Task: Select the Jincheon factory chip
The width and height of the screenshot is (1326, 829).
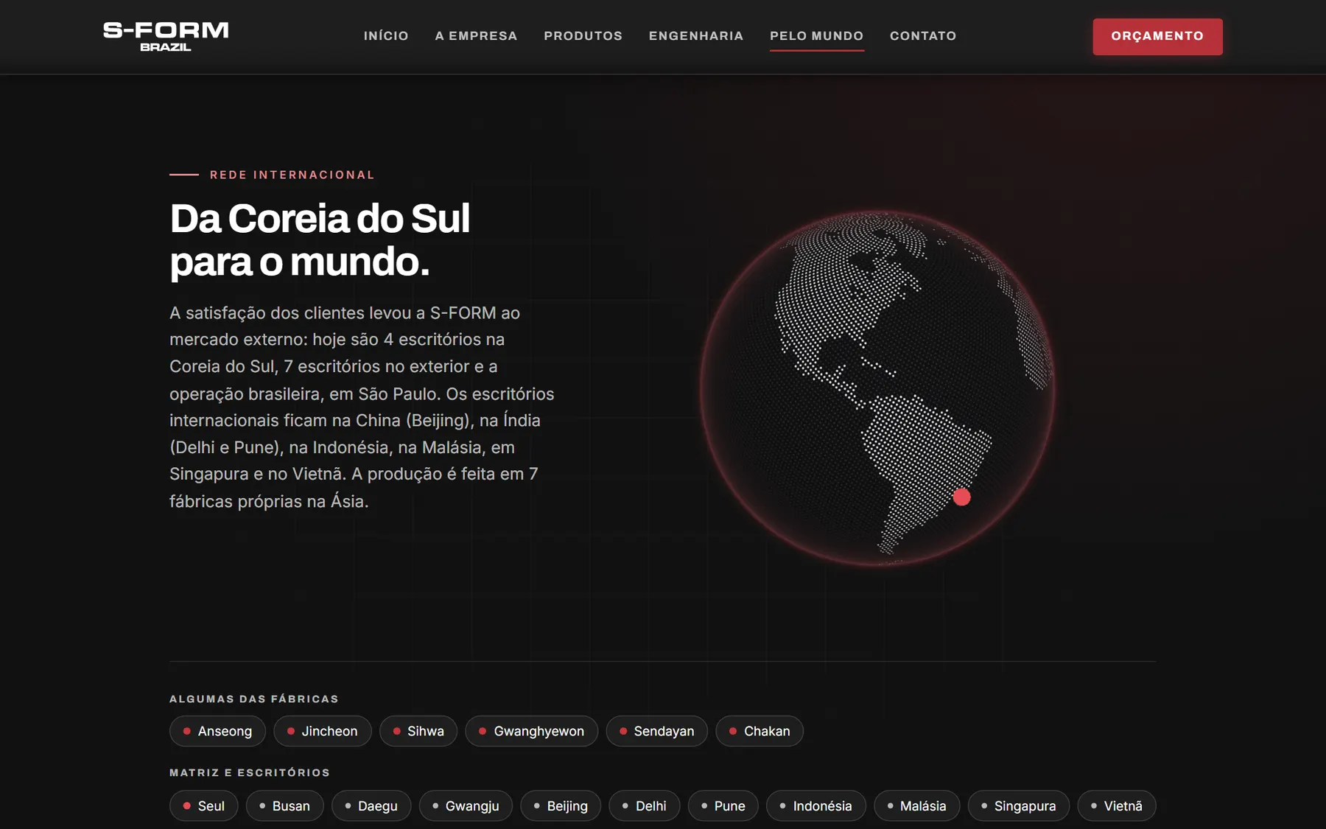Action: [322, 731]
